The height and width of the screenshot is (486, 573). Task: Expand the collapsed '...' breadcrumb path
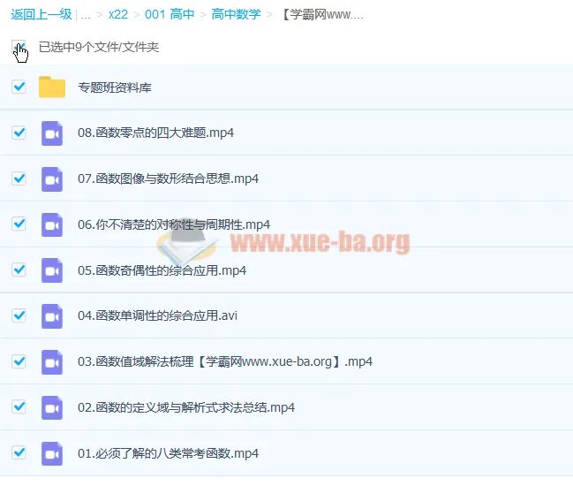[86, 14]
